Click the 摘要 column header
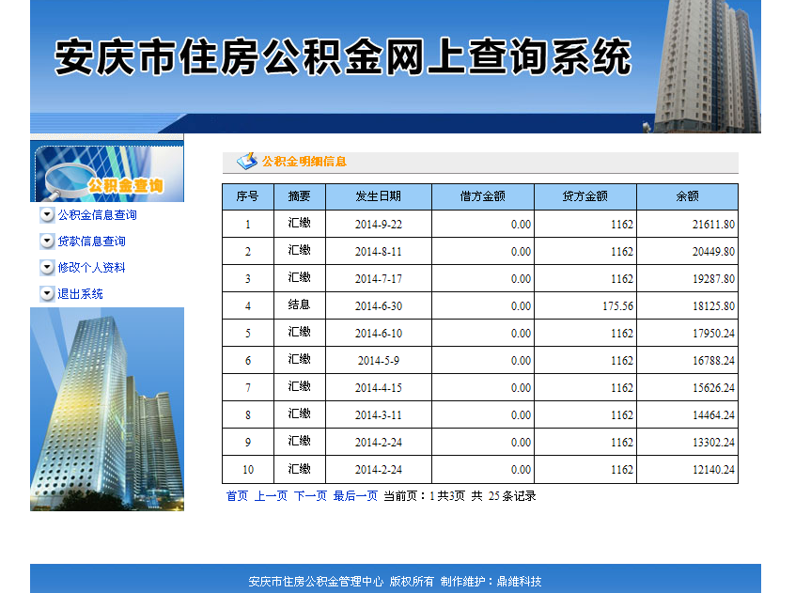 pos(300,196)
